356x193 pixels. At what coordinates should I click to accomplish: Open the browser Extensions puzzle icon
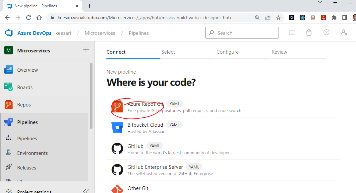[x=334, y=18]
